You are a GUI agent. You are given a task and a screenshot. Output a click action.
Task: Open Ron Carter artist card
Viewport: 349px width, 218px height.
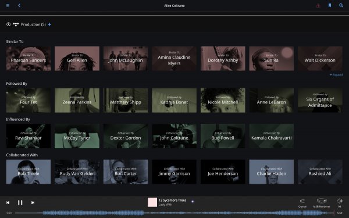coord(126,171)
